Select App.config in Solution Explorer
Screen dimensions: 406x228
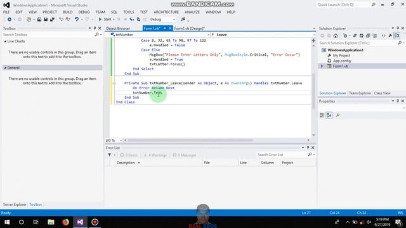tap(342, 61)
